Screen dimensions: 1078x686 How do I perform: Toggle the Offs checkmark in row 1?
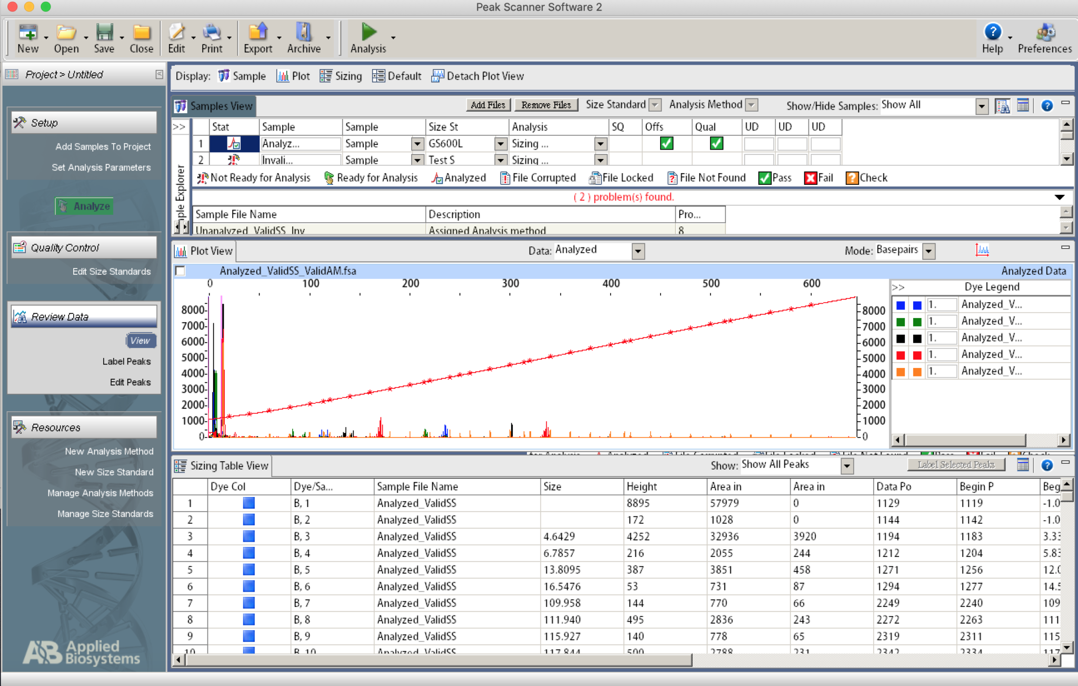click(666, 143)
